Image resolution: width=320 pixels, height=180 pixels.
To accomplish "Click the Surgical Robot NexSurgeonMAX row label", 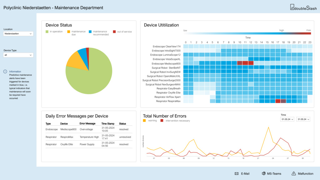I will (x=163, y=84).
